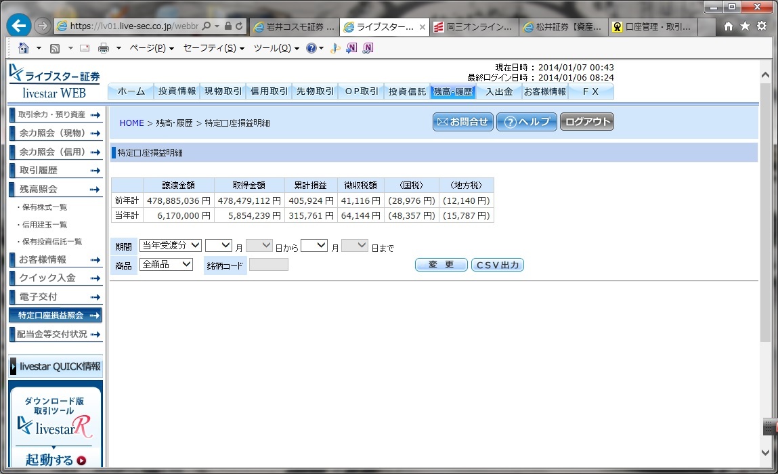Open the 先物取引 navigation tab
The width and height of the screenshot is (778, 474).
315,91
